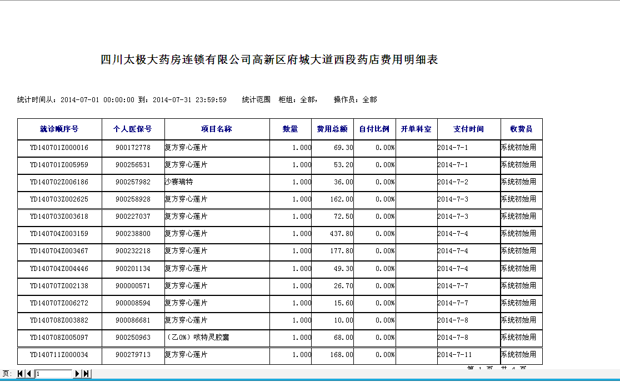The image size is (620, 382).
Task: Click insurance number 900086681
Action: (x=133, y=320)
